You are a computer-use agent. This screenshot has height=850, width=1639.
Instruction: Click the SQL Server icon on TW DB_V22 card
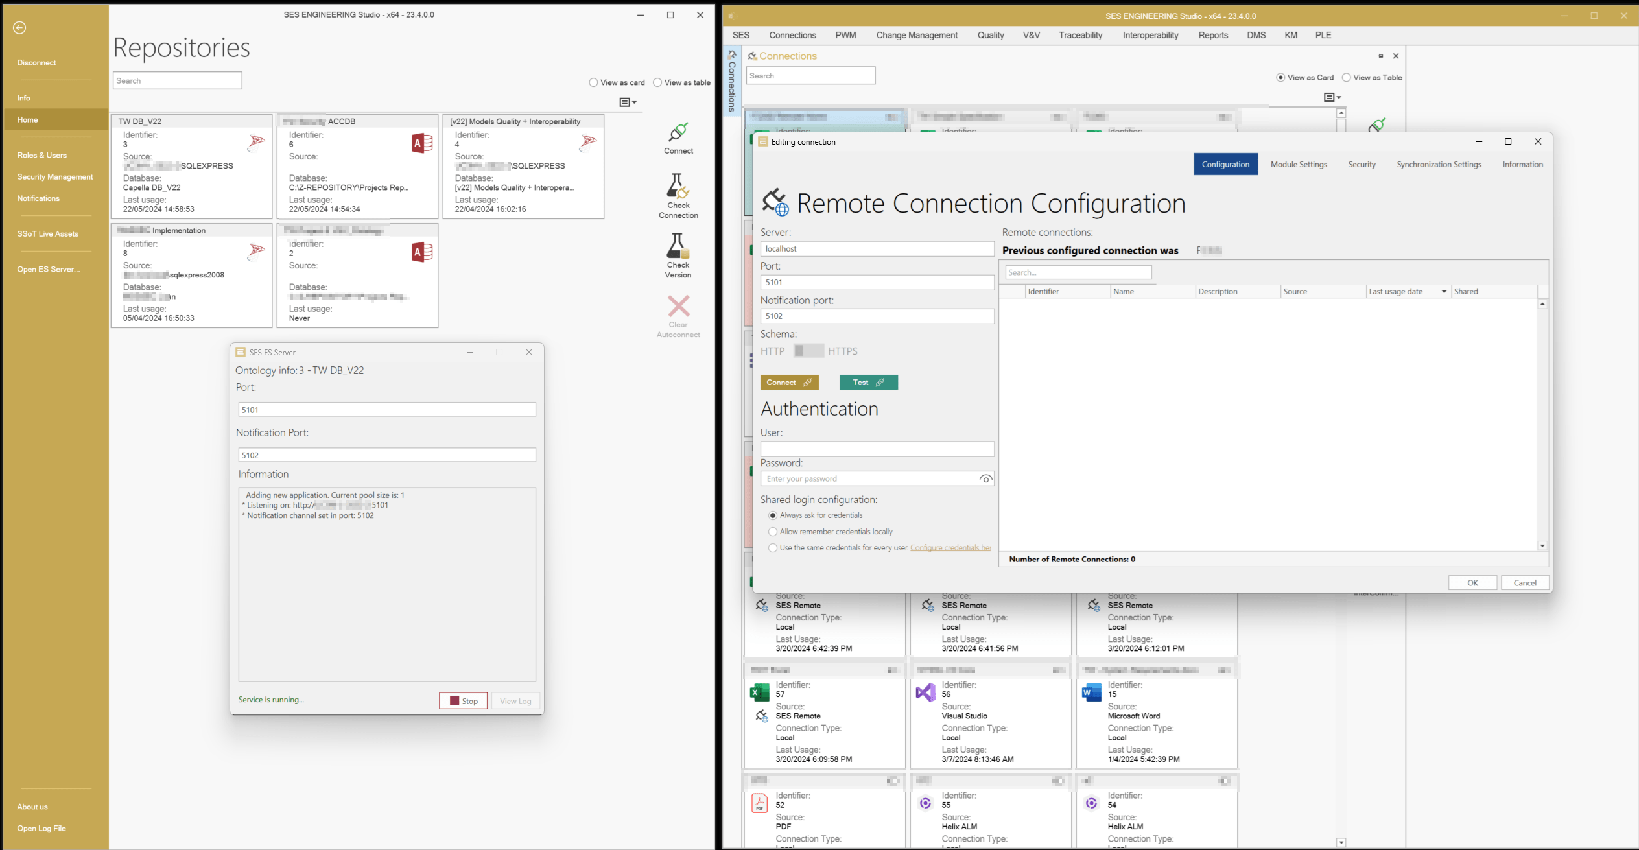point(257,143)
